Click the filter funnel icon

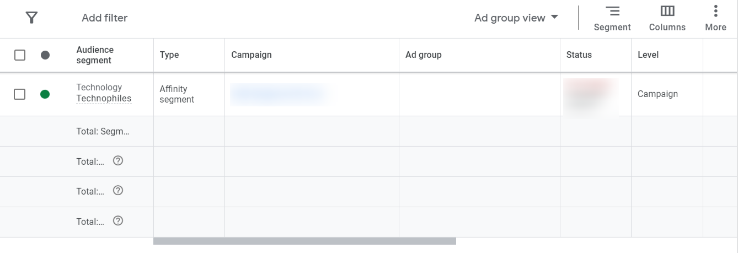coord(32,18)
